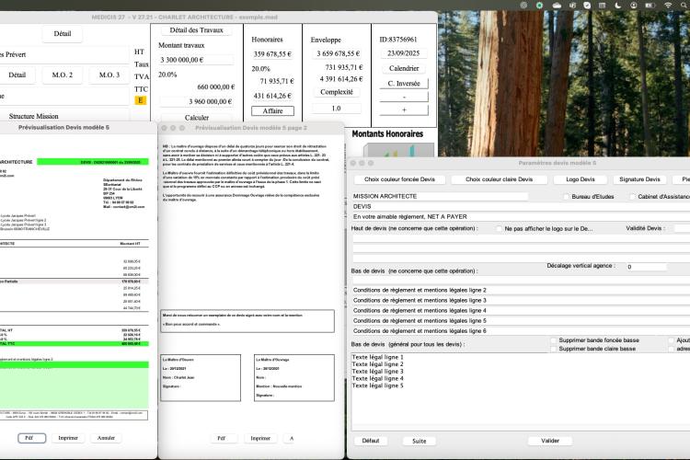Click the yellow E button beside TTC
Screen dimensions: 690x460
point(141,100)
